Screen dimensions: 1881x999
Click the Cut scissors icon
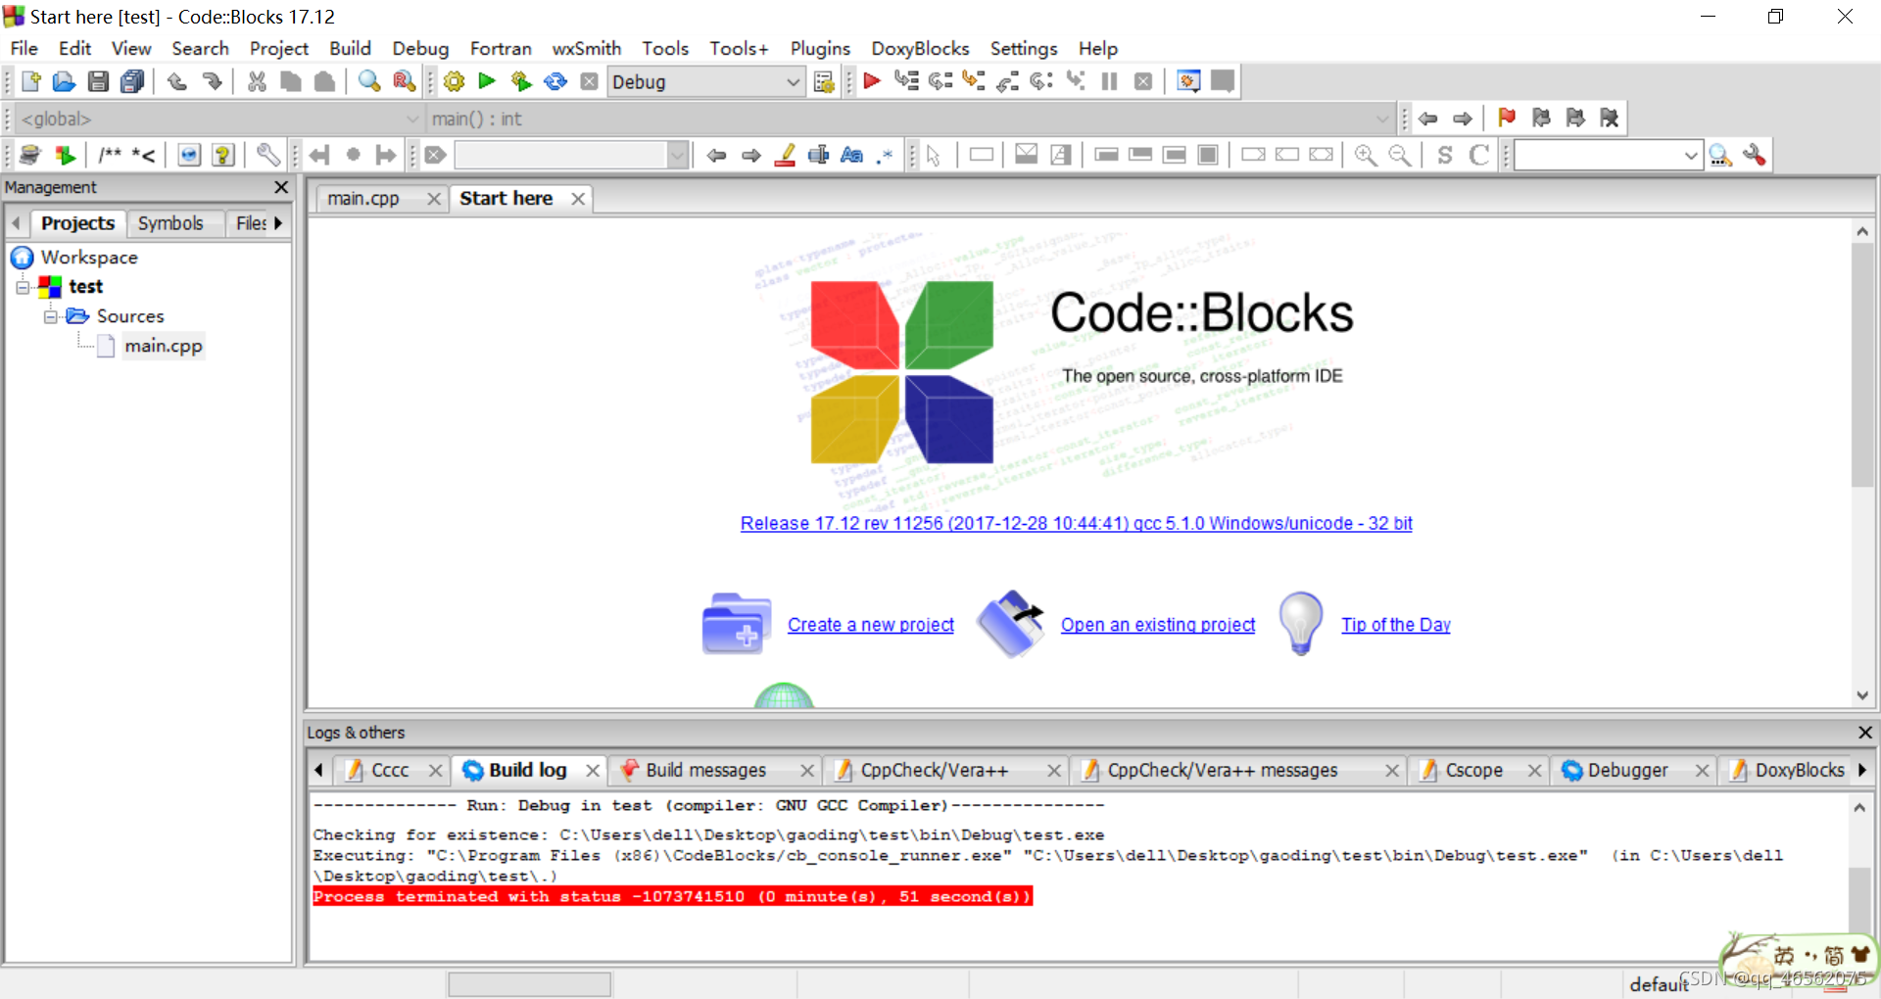pos(257,81)
